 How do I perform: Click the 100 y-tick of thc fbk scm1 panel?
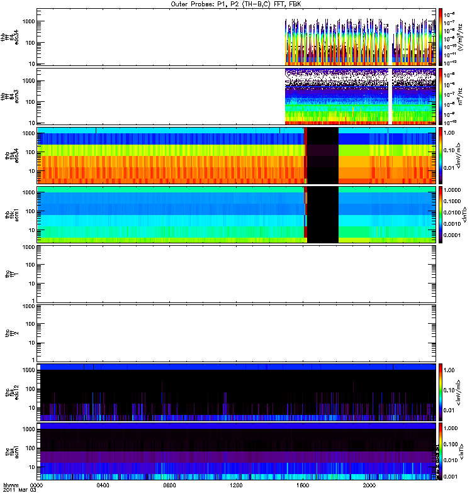click(30, 448)
